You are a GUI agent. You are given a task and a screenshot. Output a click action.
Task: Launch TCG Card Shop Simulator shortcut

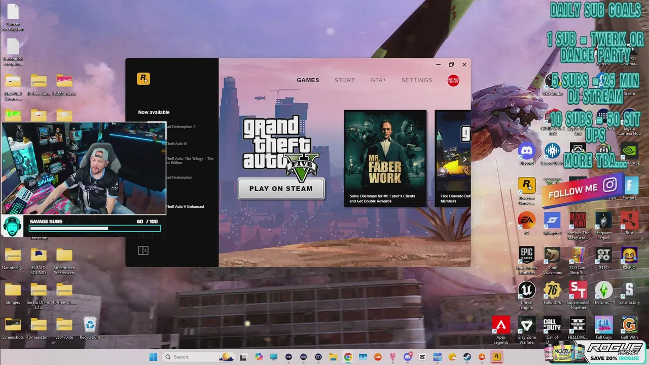[x=578, y=261]
